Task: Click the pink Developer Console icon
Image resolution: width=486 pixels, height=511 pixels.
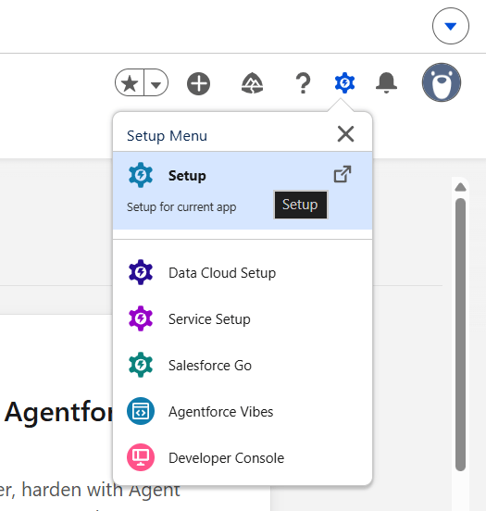Action: tap(141, 457)
